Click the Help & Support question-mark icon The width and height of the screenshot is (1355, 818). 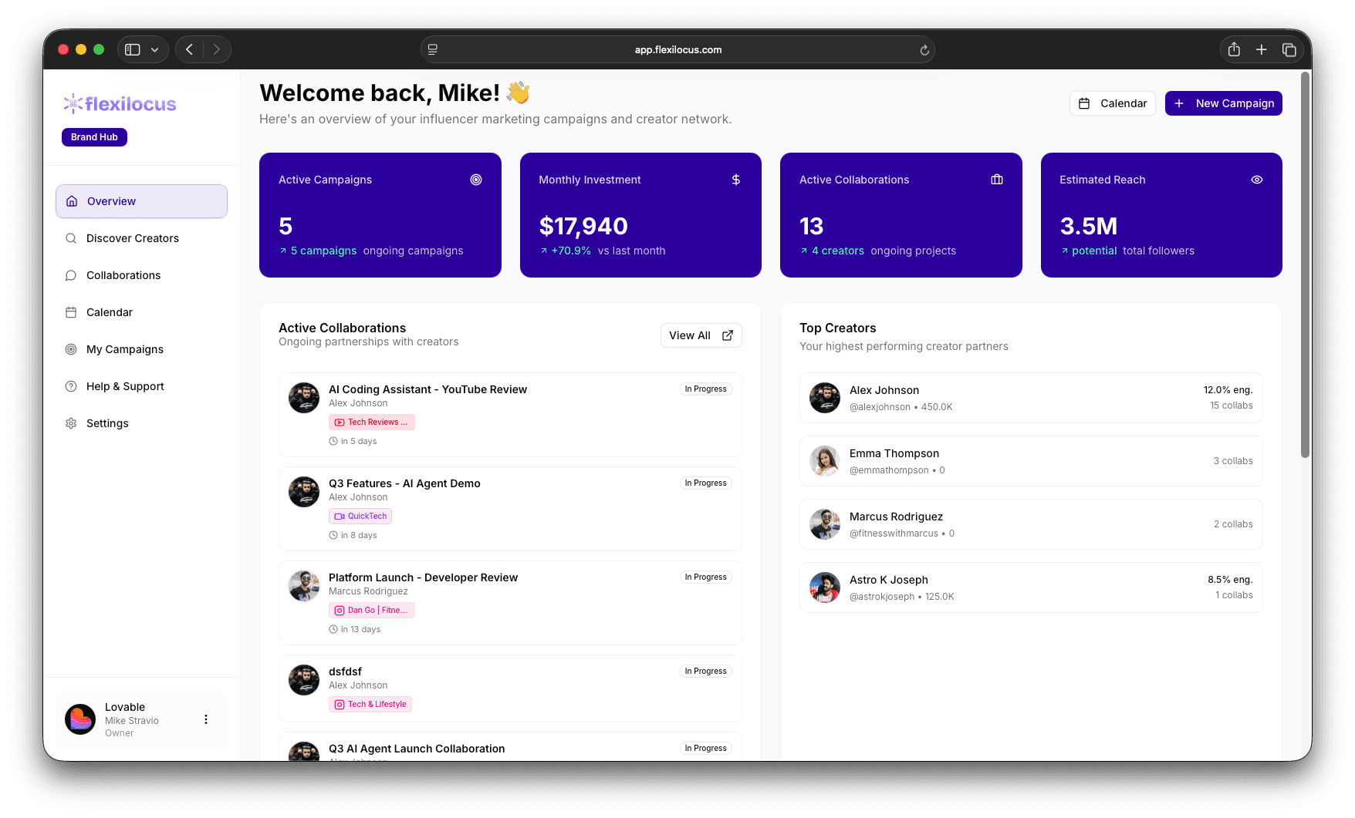pyautogui.click(x=71, y=386)
